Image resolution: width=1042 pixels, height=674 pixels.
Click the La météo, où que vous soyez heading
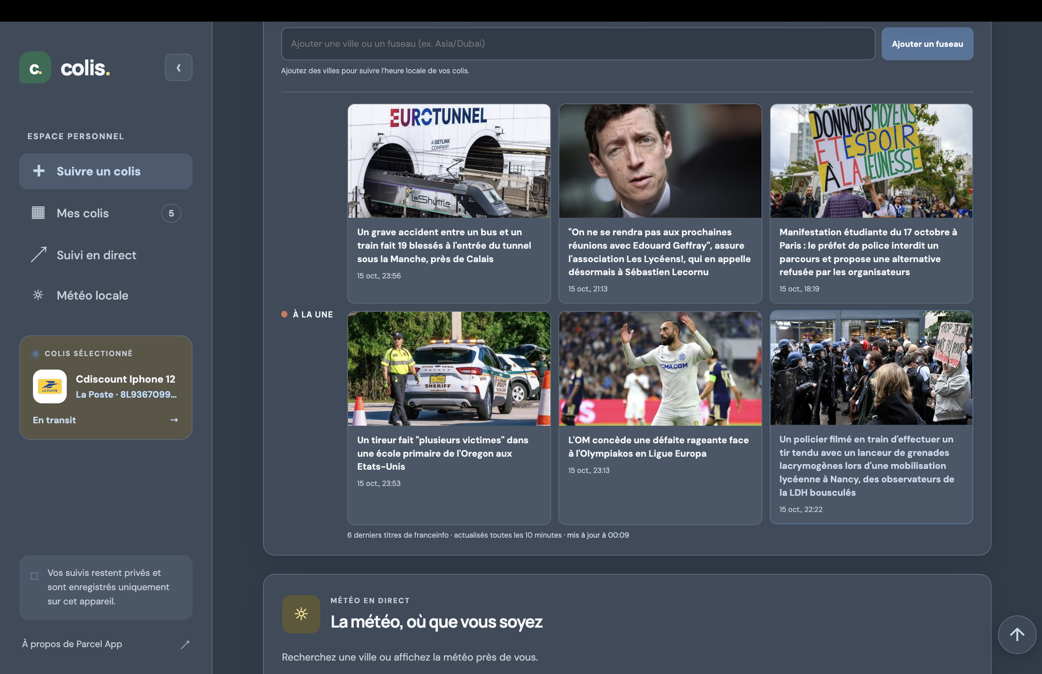(x=436, y=622)
